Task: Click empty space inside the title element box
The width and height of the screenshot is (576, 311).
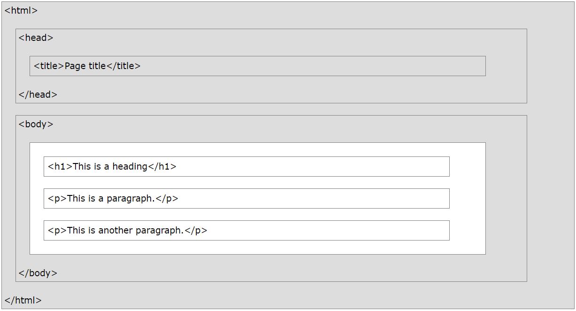Action: (x=312, y=66)
